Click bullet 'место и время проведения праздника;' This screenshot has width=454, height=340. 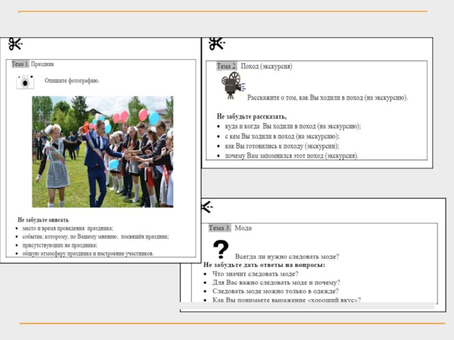68,228
